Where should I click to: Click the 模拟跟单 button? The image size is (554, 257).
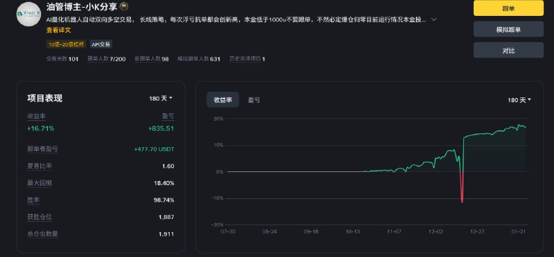(x=508, y=29)
